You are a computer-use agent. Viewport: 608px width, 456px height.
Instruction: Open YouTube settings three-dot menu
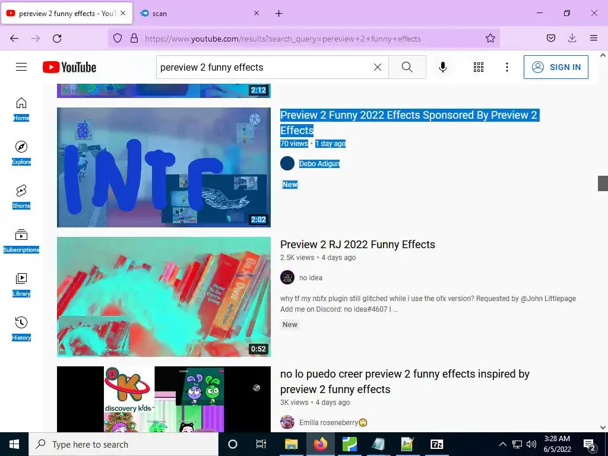(507, 67)
